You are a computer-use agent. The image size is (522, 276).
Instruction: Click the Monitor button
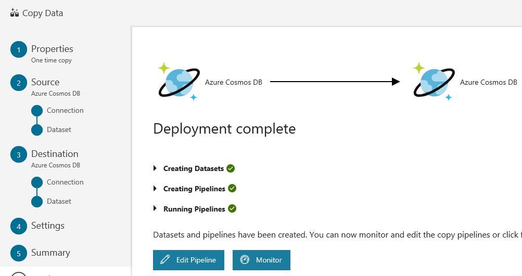click(261, 260)
